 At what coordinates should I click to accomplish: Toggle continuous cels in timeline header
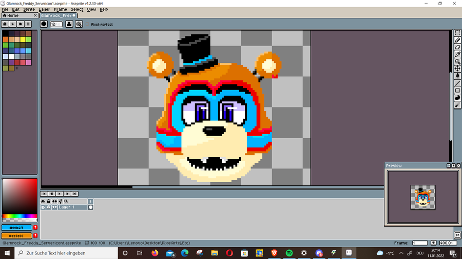54,202
